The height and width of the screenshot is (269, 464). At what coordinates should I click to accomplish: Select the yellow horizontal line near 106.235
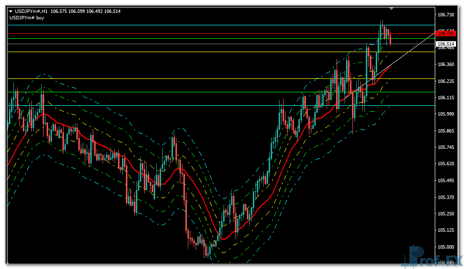pyautogui.click(x=198, y=78)
